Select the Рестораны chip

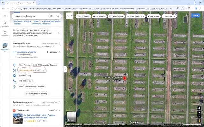[83, 16]
